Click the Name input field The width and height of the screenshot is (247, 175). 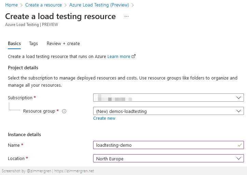[x=164, y=145]
